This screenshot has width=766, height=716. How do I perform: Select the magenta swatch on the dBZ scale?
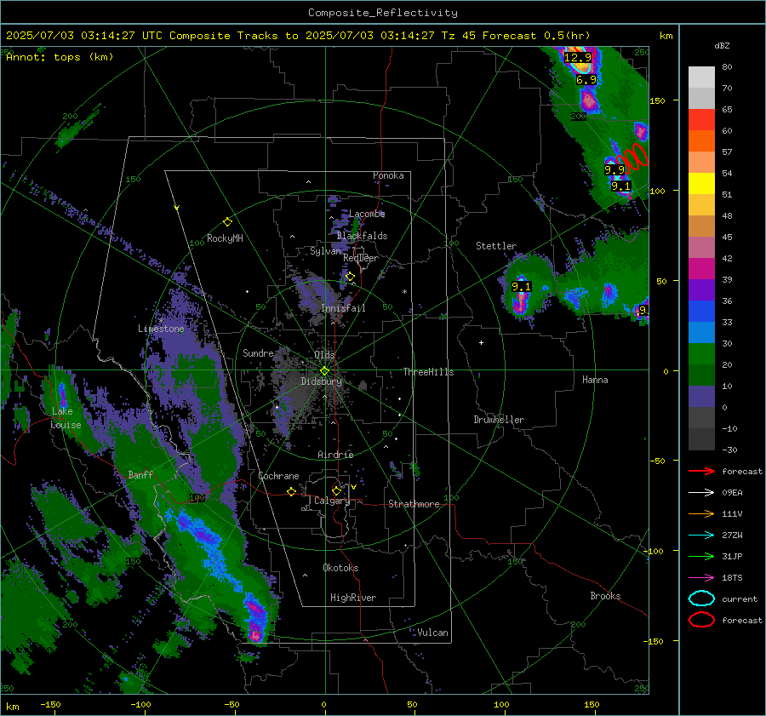701,268
